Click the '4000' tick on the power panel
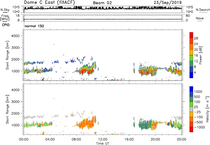210x145 pixels. pos(15,36)
